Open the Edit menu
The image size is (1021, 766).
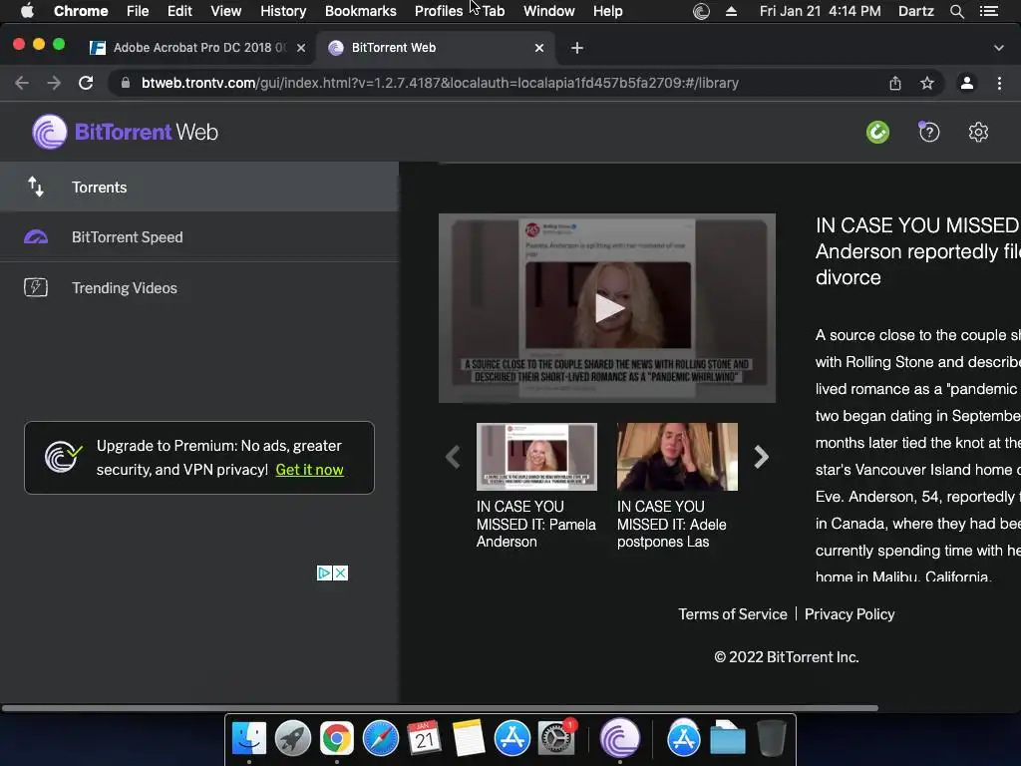[x=179, y=11]
